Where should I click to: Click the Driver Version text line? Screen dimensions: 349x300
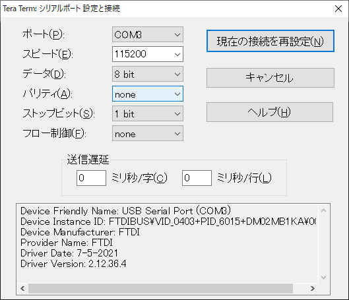coord(73,264)
